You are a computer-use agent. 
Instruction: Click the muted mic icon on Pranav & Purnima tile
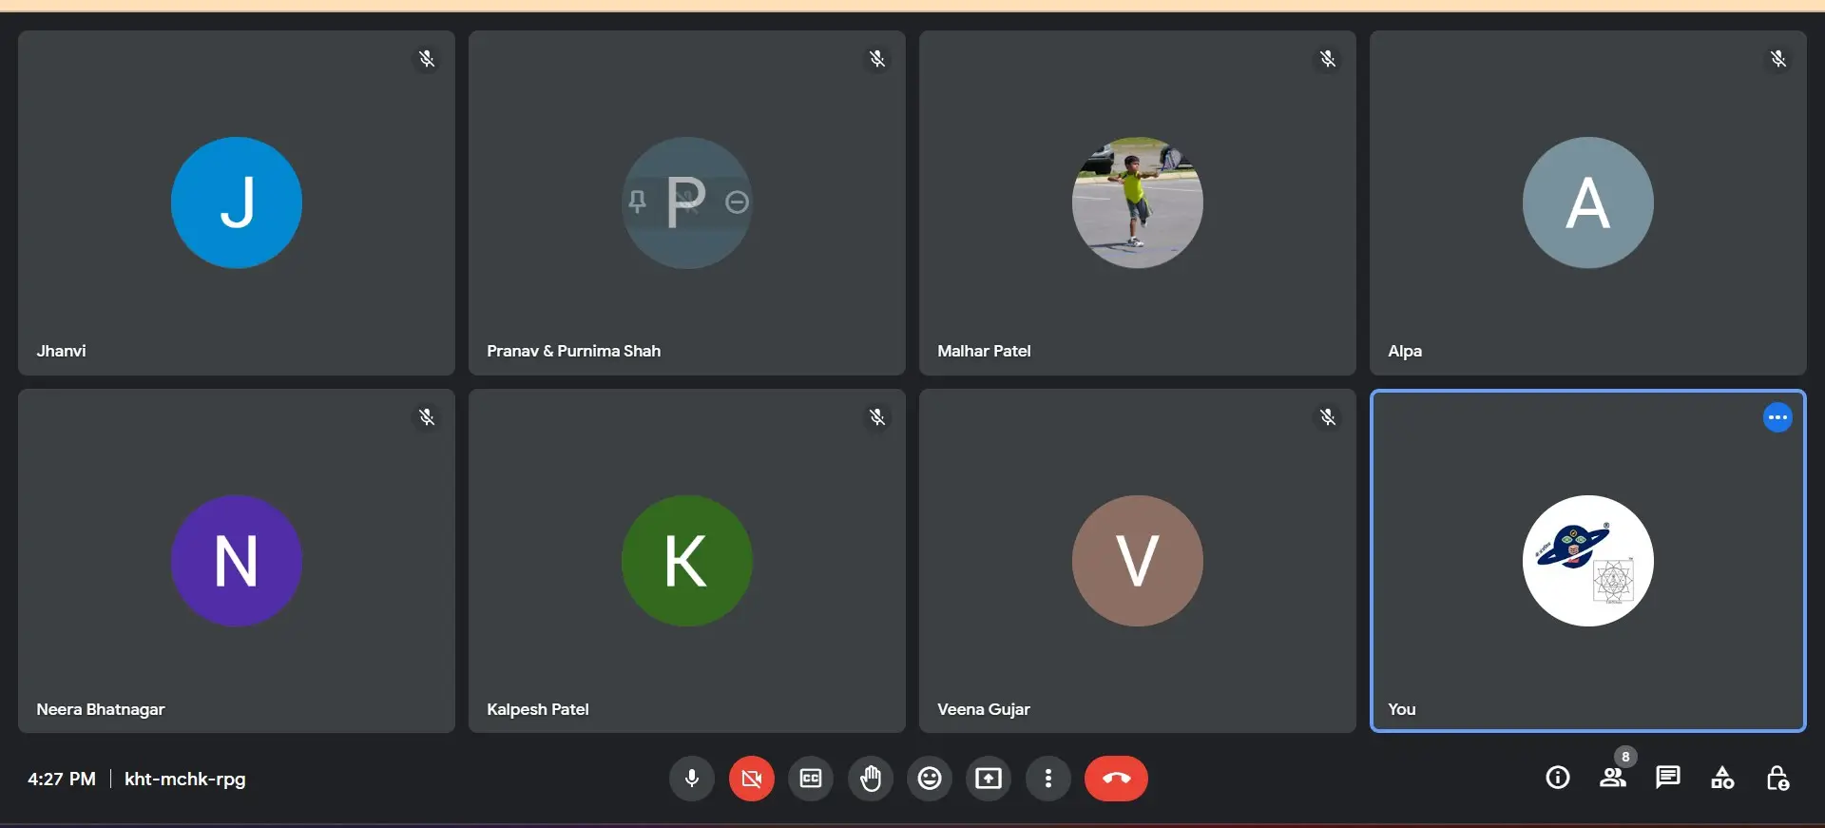coord(877,59)
